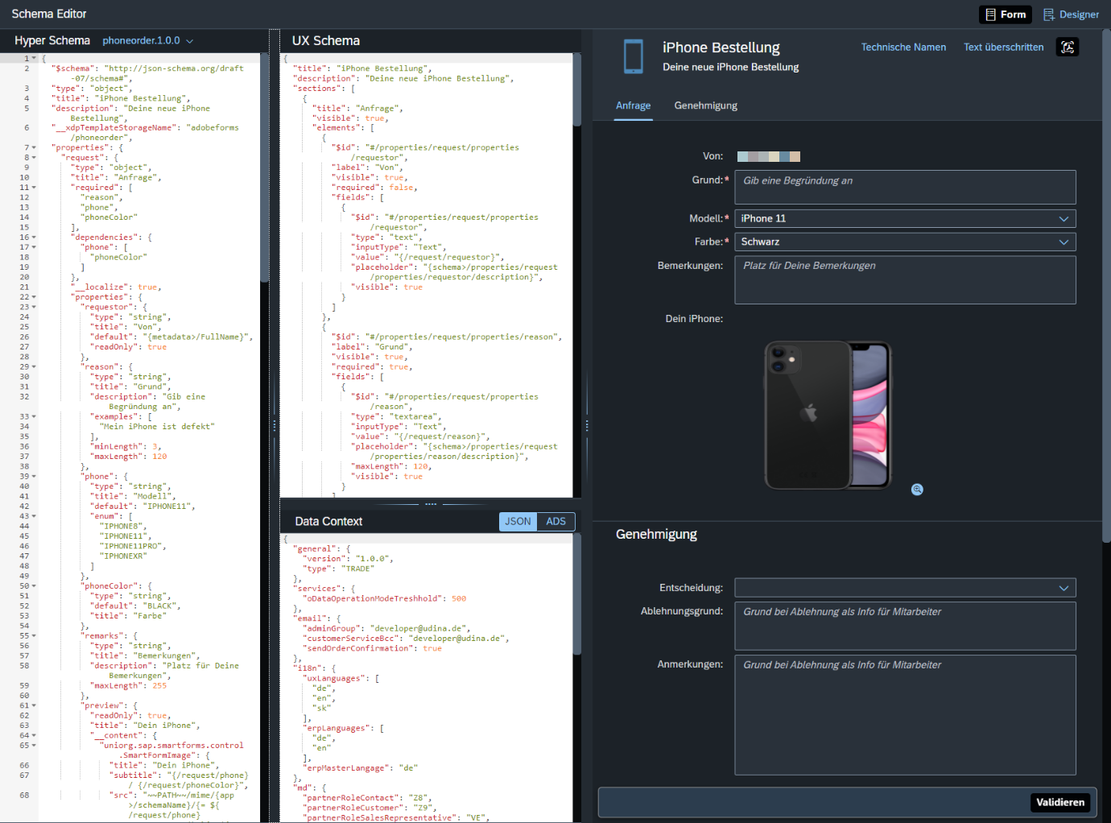
Task: Click the UX Schema editor scrollbar
Action: pyautogui.click(x=576, y=89)
